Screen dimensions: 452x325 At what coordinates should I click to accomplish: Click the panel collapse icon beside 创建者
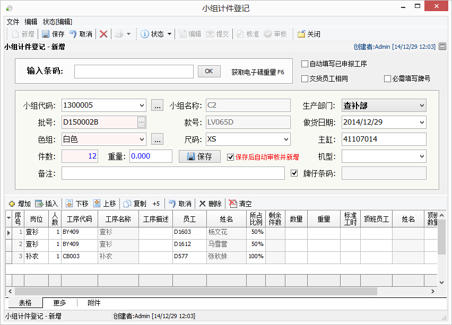(442, 46)
